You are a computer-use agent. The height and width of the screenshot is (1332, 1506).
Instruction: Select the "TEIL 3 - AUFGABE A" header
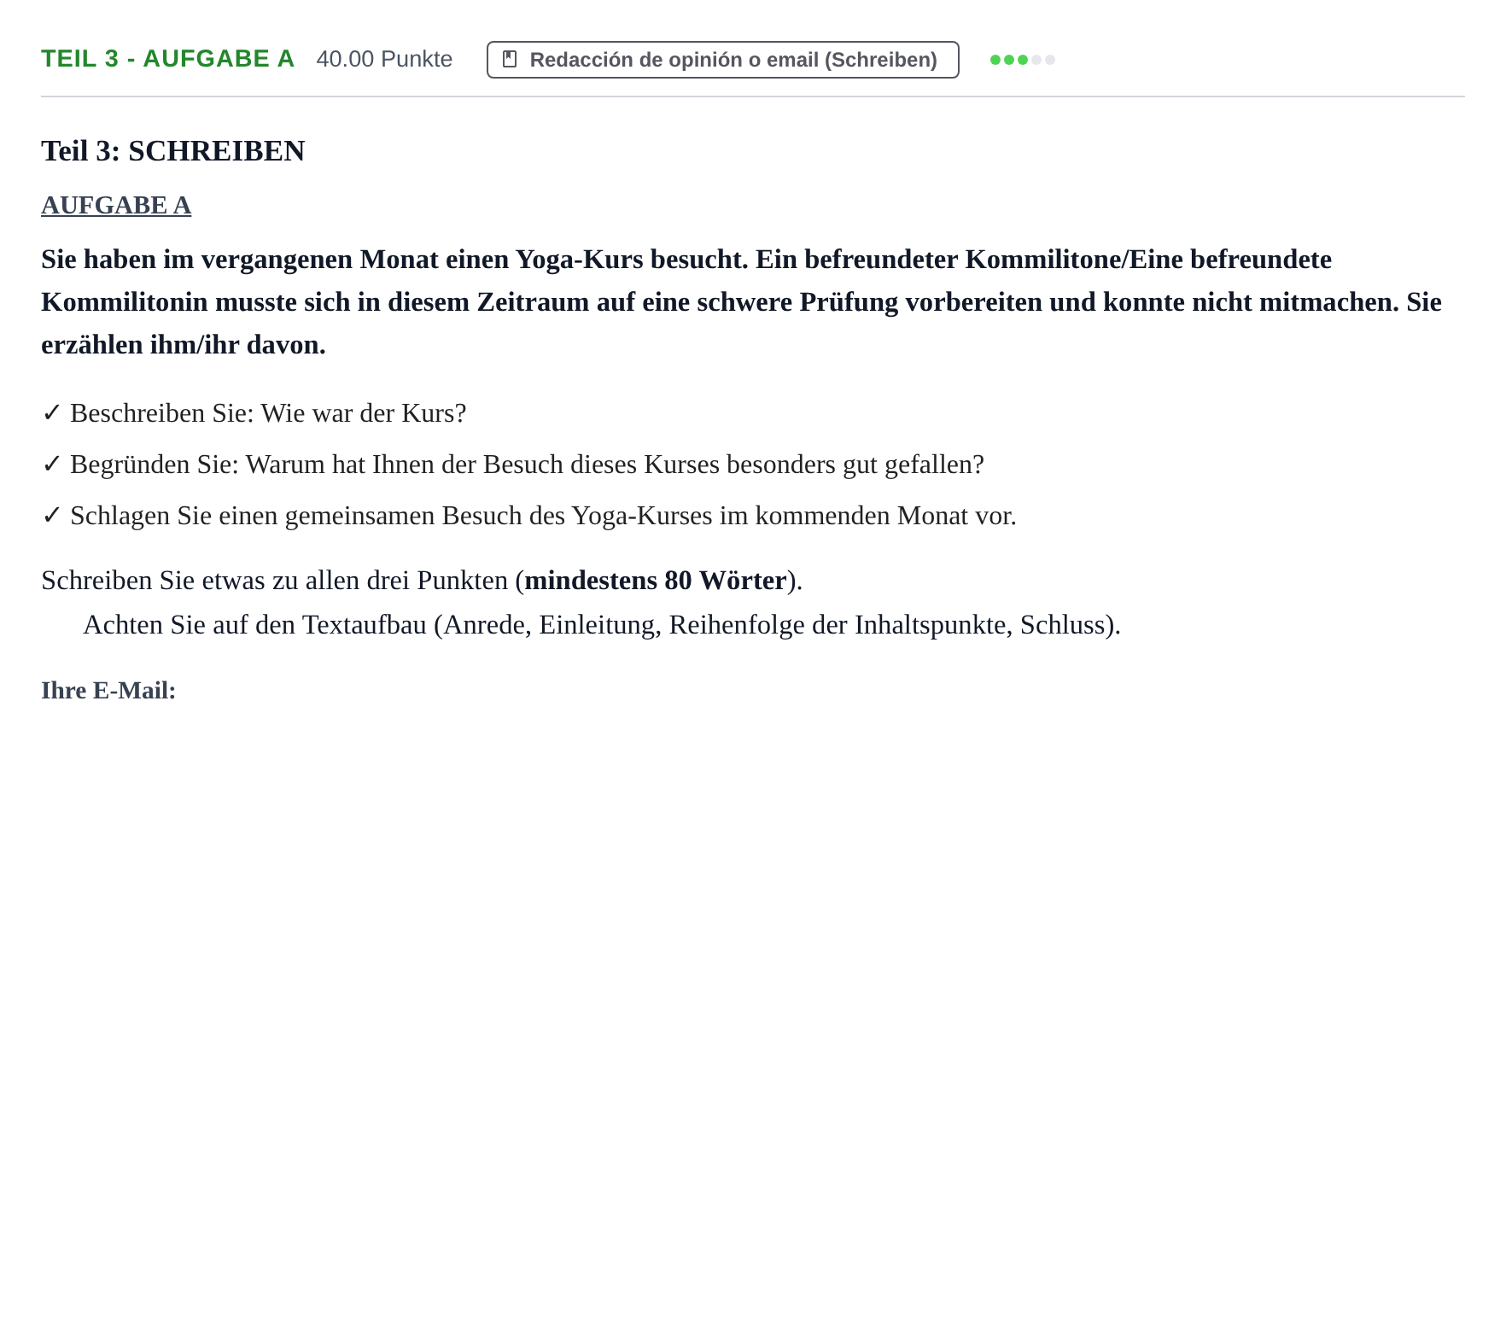[168, 59]
